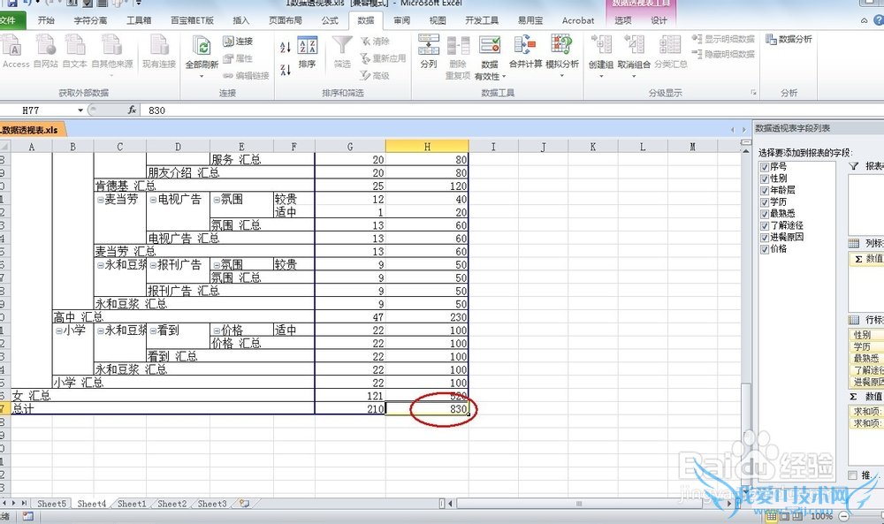Open the 公式 ribbon tab

click(x=330, y=20)
